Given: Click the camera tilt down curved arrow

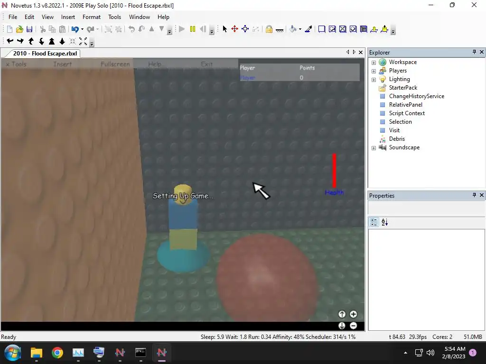Looking at the screenshot, I should (41, 41).
